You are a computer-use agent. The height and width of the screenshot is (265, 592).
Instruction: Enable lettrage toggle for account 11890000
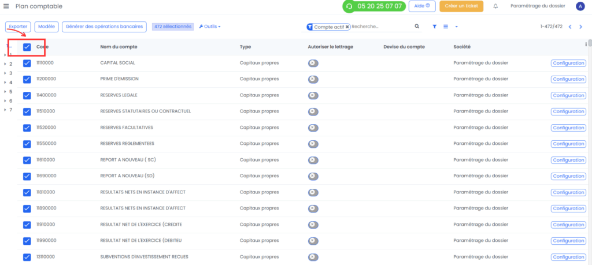(x=313, y=208)
